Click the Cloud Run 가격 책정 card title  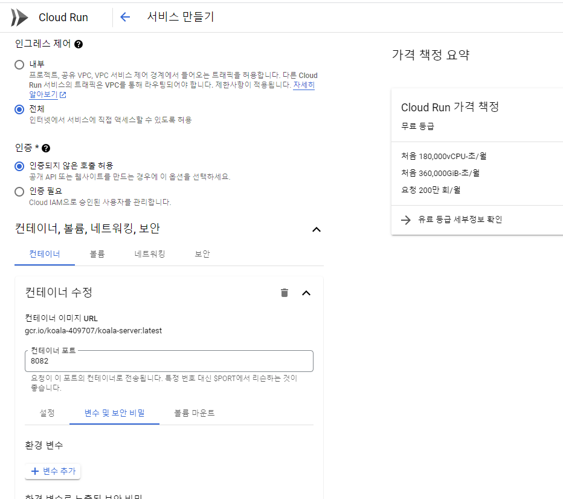click(x=450, y=107)
